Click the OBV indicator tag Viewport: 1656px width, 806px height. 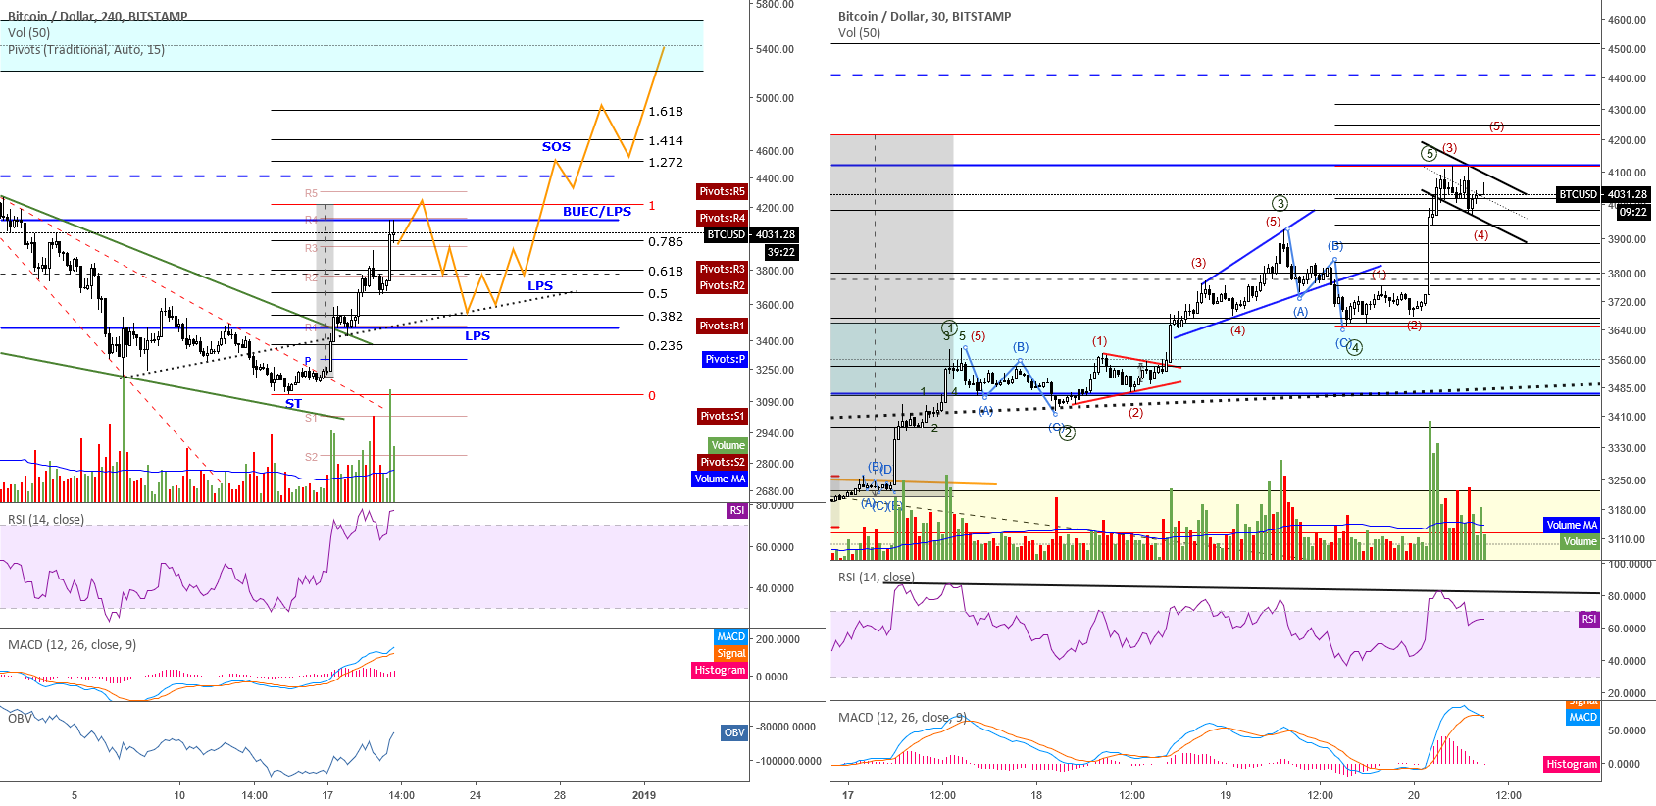pyautogui.click(x=734, y=732)
